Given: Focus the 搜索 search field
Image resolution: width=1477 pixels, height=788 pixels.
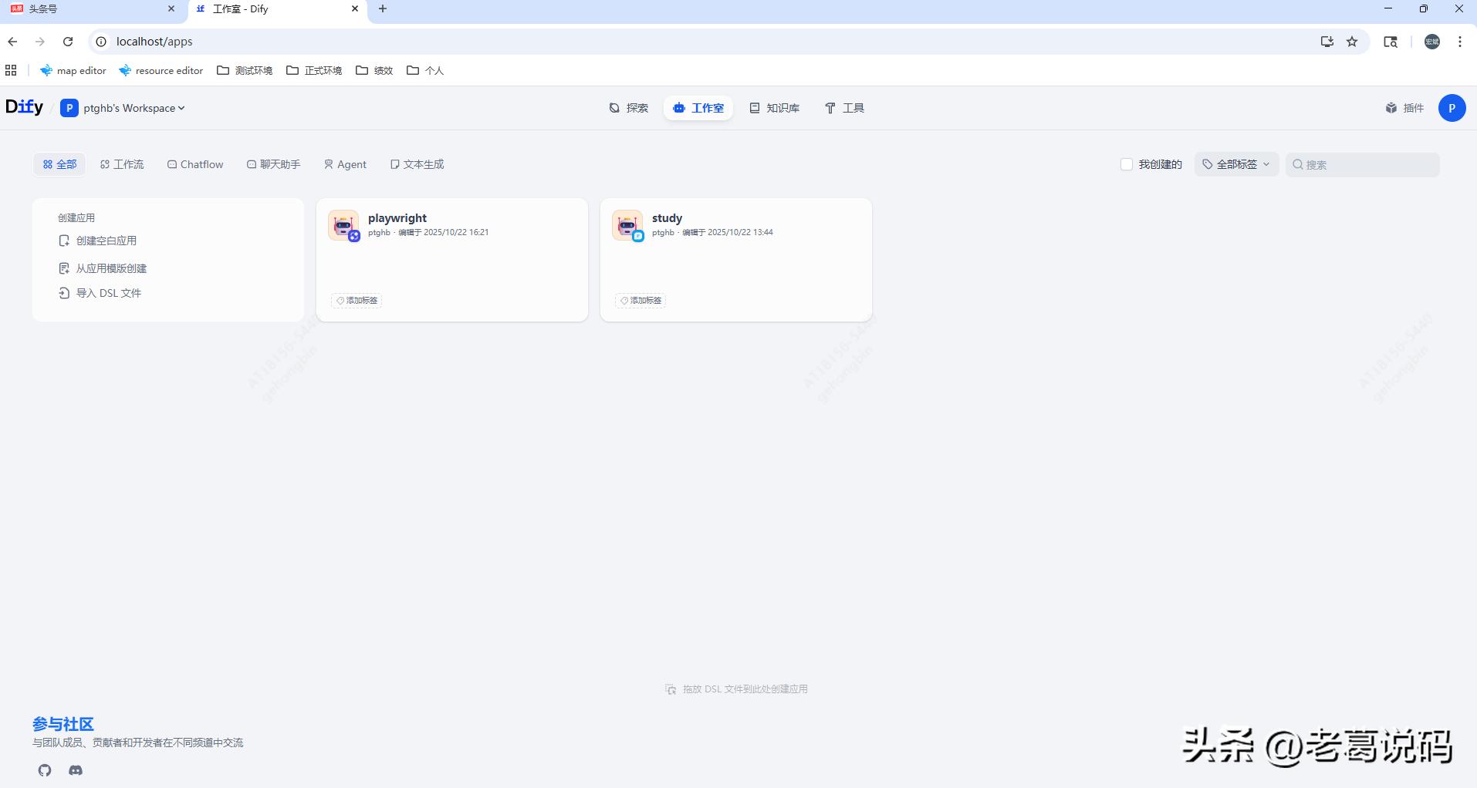Looking at the screenshot, I should click(x=1362, y=164).
